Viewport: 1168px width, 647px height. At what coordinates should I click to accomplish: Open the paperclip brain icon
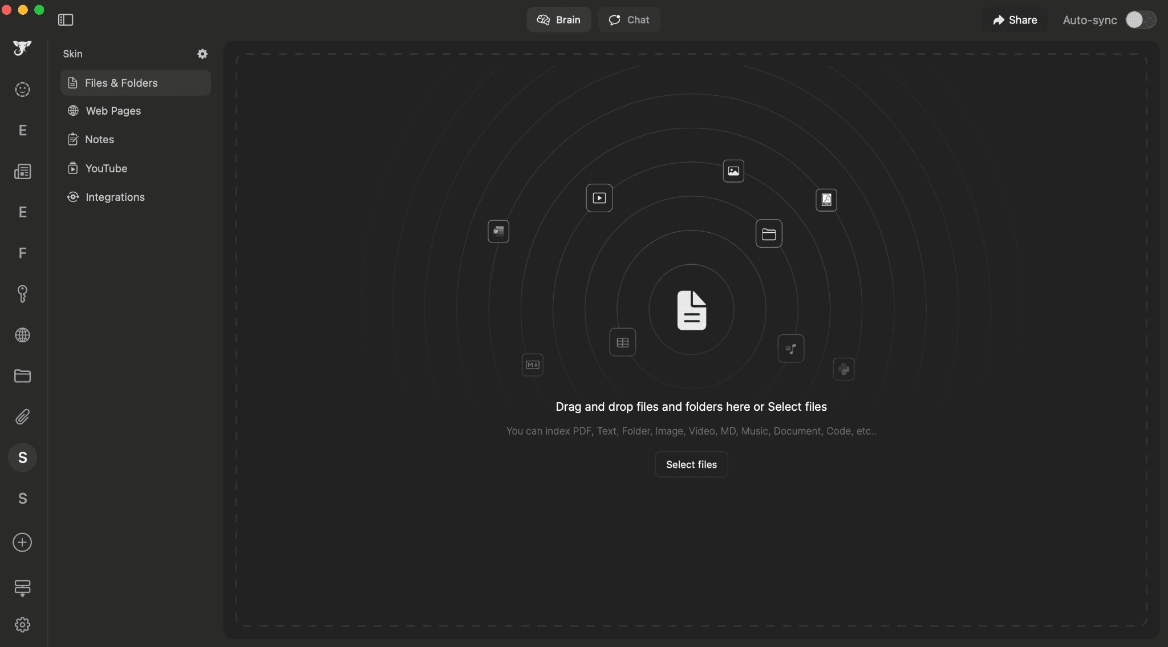coord(22,417)
